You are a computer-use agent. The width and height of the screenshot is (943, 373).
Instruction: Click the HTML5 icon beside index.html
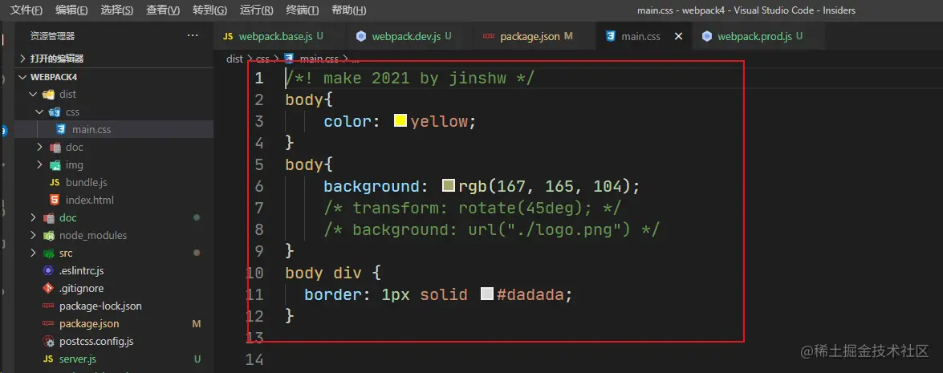click(x=55, y=200)
